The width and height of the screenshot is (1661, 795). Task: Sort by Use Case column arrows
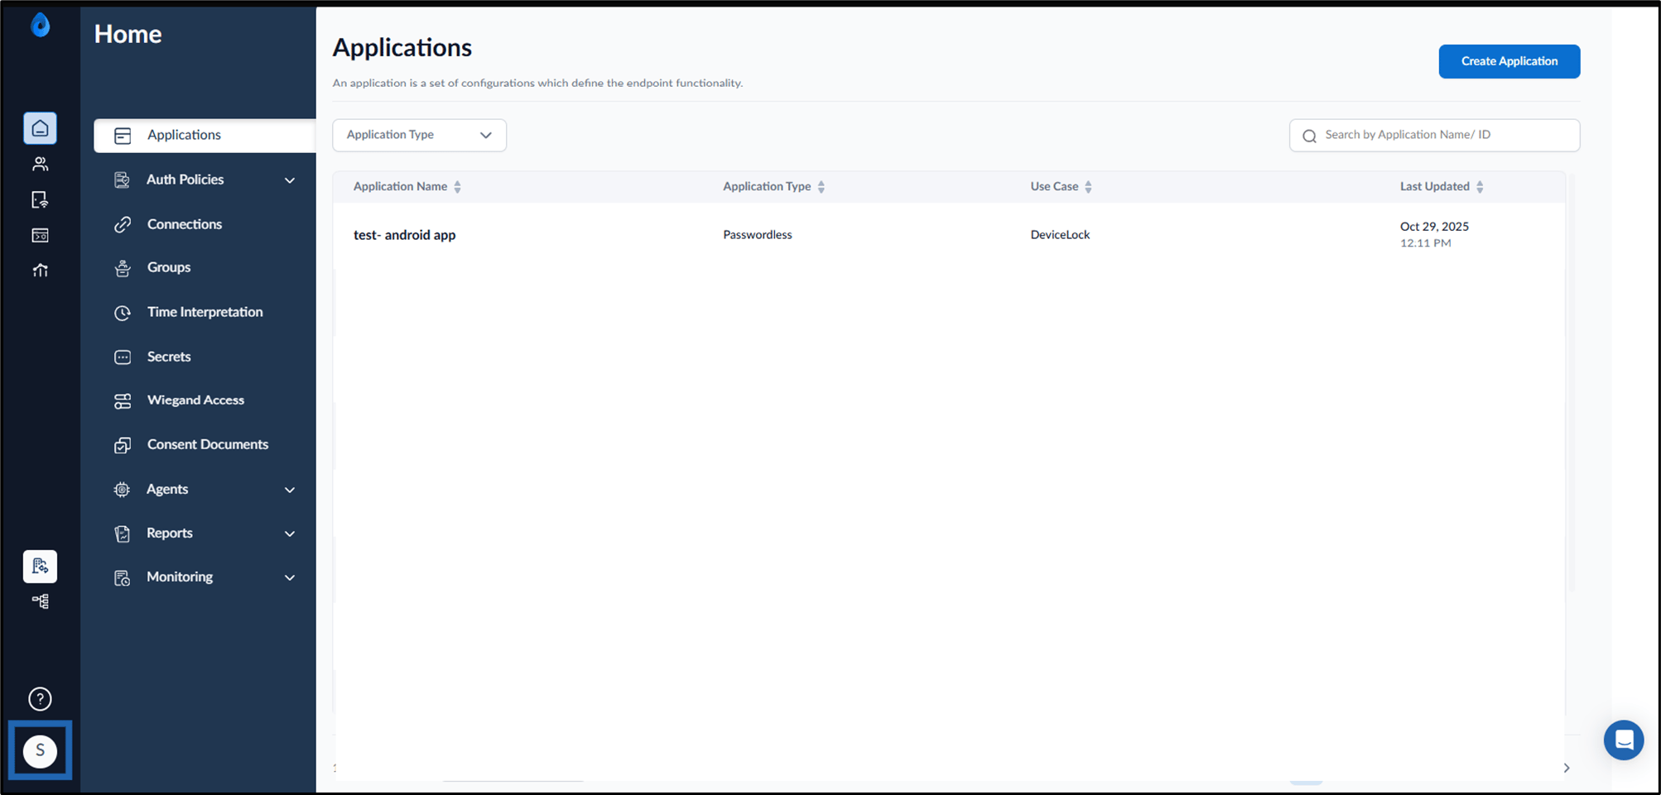pyautogui.click(x=1088, y=187)
